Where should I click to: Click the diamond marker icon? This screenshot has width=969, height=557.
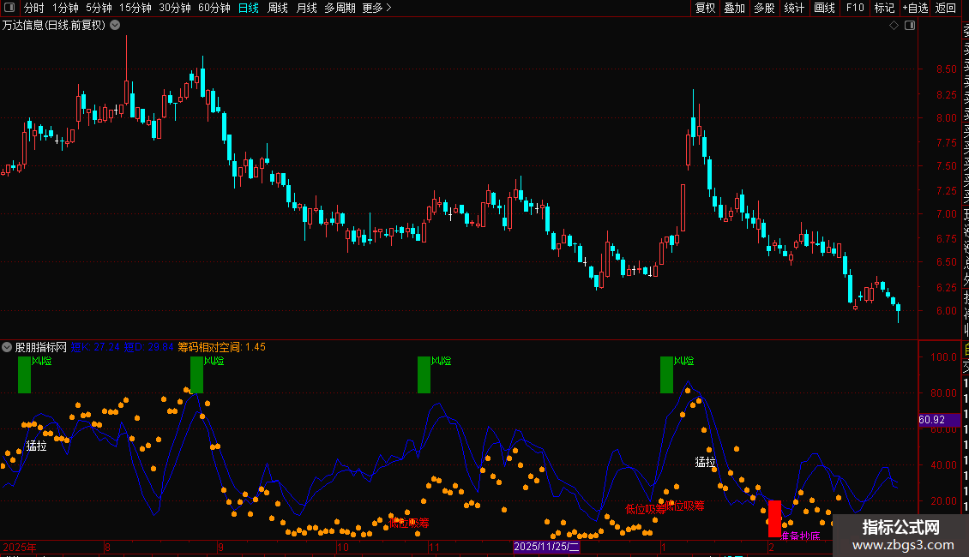[x=894, y=26]
